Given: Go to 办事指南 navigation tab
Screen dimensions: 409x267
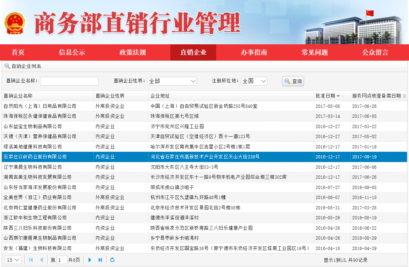Looking at the screenshot, I should (254, 52).
